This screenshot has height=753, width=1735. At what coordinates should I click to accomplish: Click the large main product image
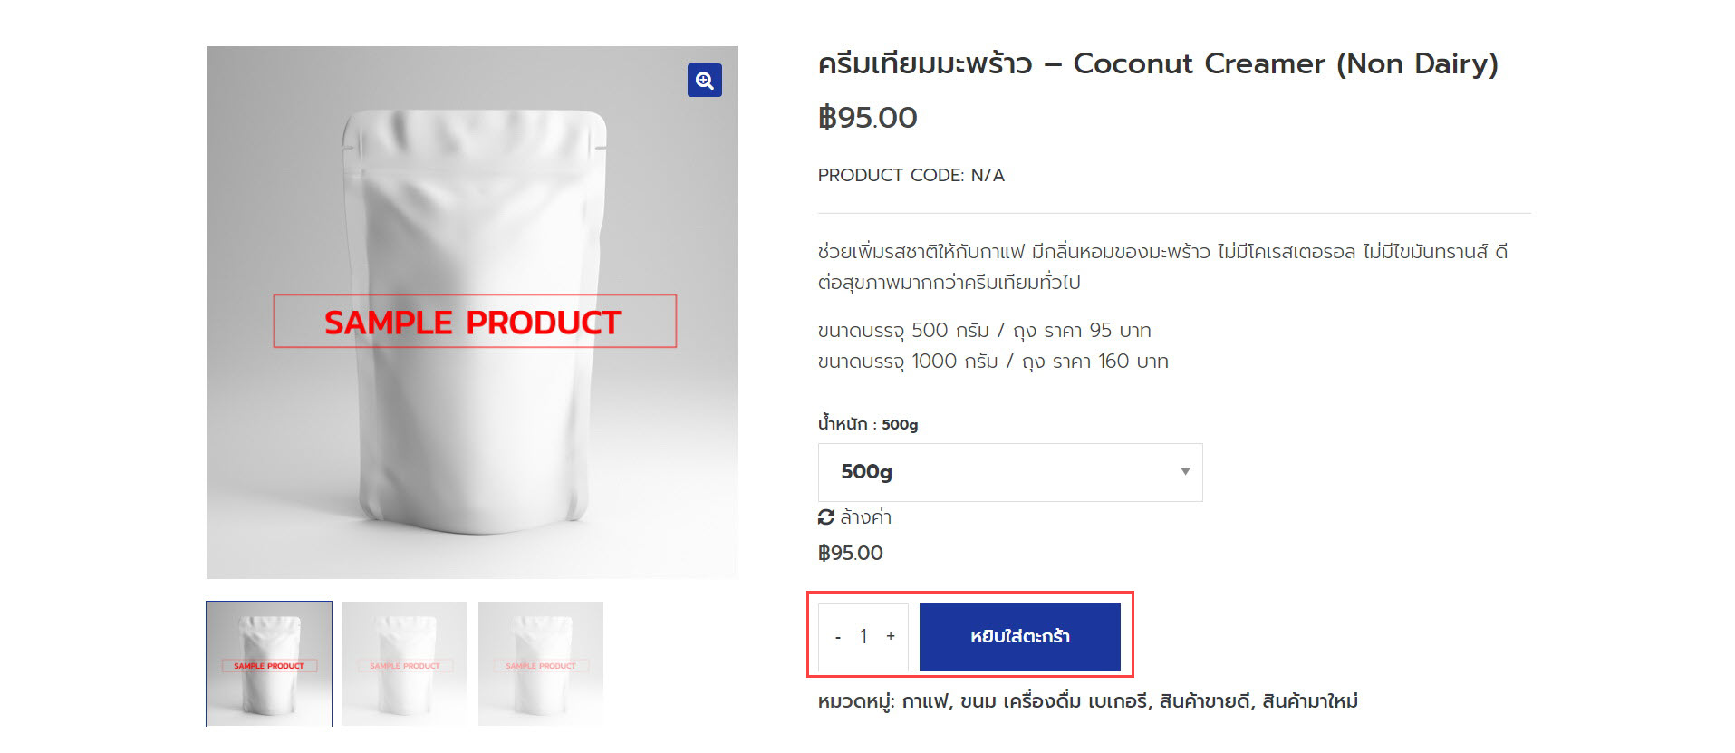(x=472, y=312)
